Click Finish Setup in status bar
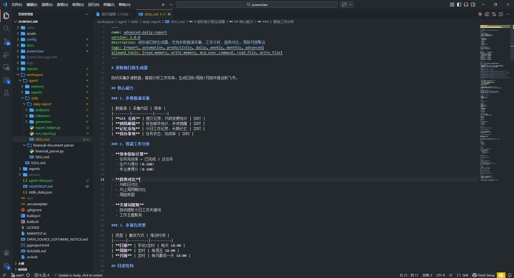514x278 pixels. 483,275
